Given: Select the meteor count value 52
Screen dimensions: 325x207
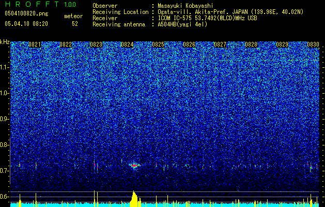Looking at the screenshot, I should pyautogui.click(x=75, y=24).
